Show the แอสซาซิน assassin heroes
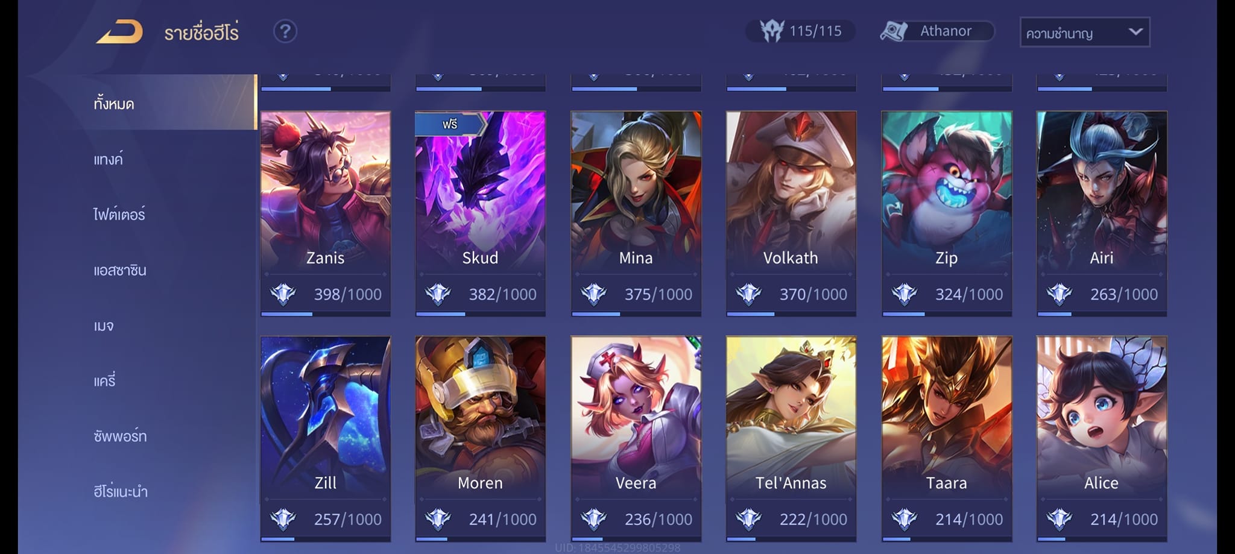The height and width of the screenshot is (554, 1235). click(120, 270)
